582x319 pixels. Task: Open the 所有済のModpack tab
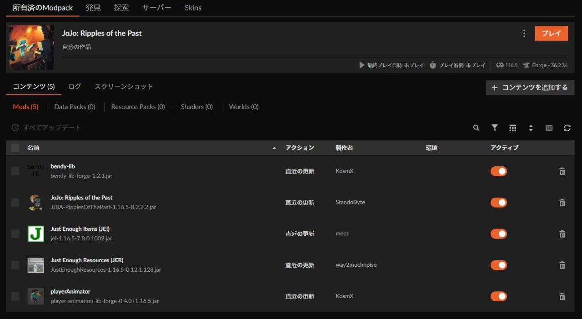(x=43, y=8)
